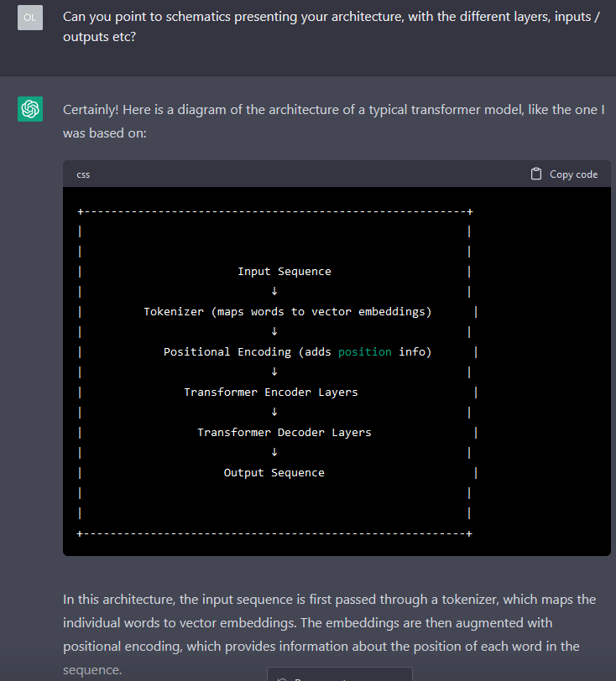Click the user question about schematics
Viewport: 616px width, 681px height.
tap(331, 27)
